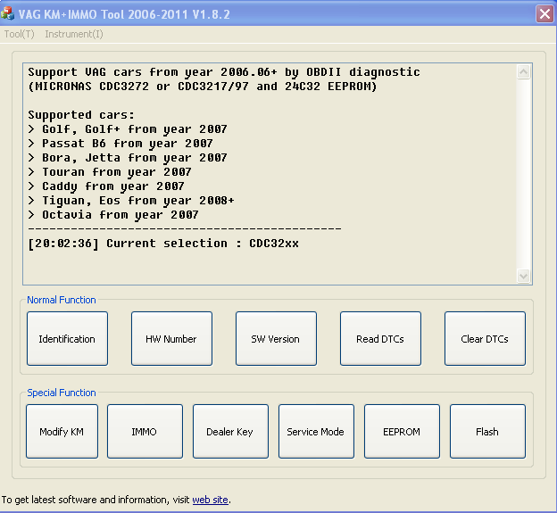Follow the web site link
The width and height of the screenshot is (557, 513).
[210, 500]
